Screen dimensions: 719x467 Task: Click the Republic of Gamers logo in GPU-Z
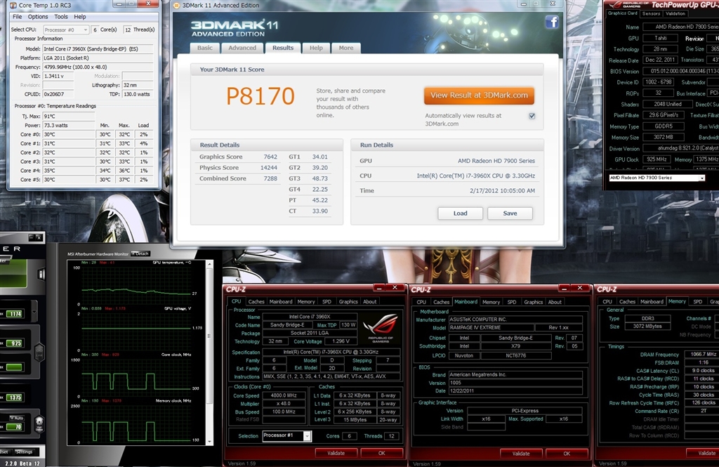(x=628, y=5)
